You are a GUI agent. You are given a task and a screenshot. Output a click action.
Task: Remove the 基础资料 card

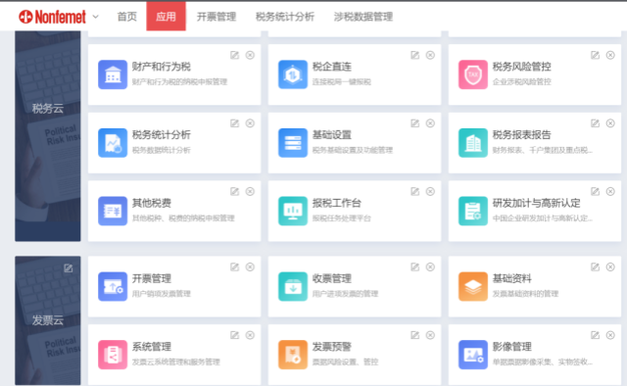610,266
